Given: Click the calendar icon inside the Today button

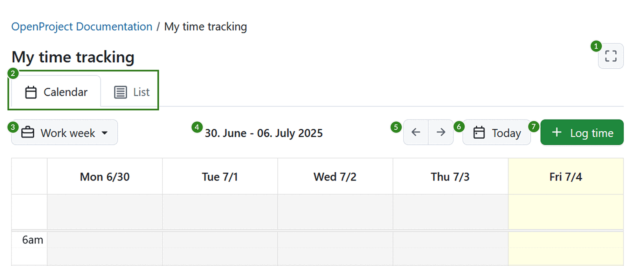Looking at the screenshot, I should click(x=480, y=133).
